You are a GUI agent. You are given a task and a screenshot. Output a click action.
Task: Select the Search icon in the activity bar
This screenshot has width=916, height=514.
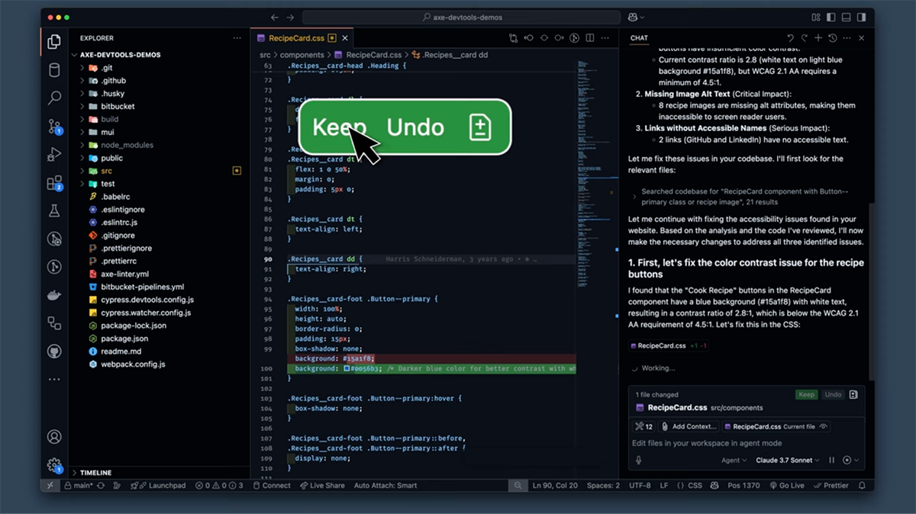[x=53, y=98]
